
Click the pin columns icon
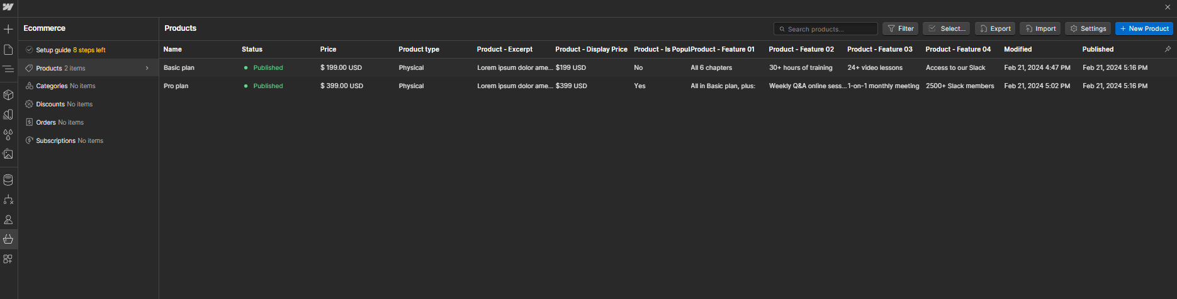tap(1168, 49)
